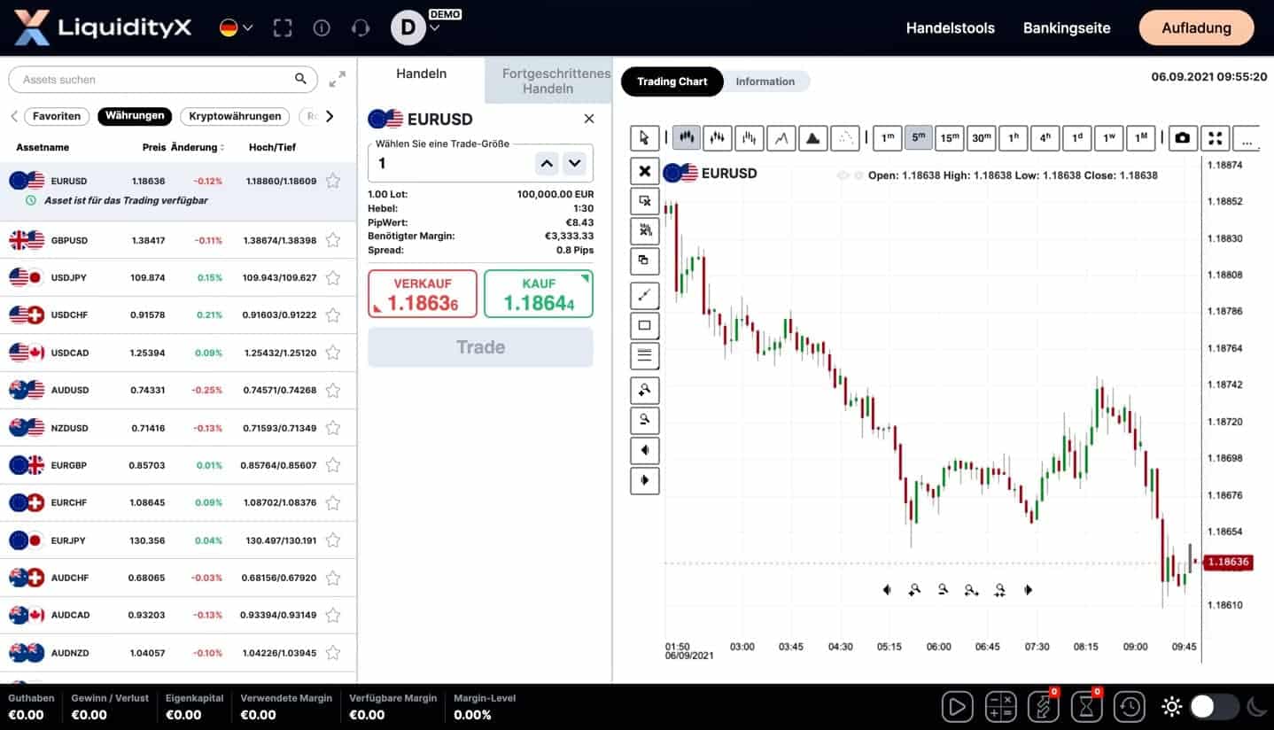Star AUDUSD as a favorite

(333, 390)
